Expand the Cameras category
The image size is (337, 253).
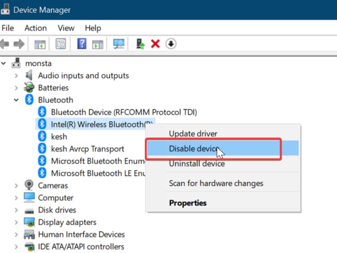[x=16, y=186]
